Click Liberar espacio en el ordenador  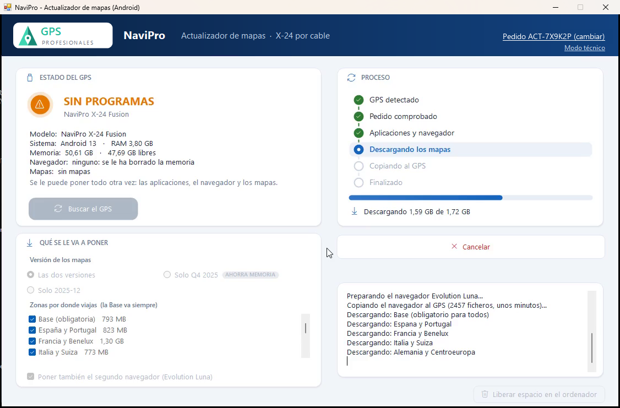[x=539, y=394]
